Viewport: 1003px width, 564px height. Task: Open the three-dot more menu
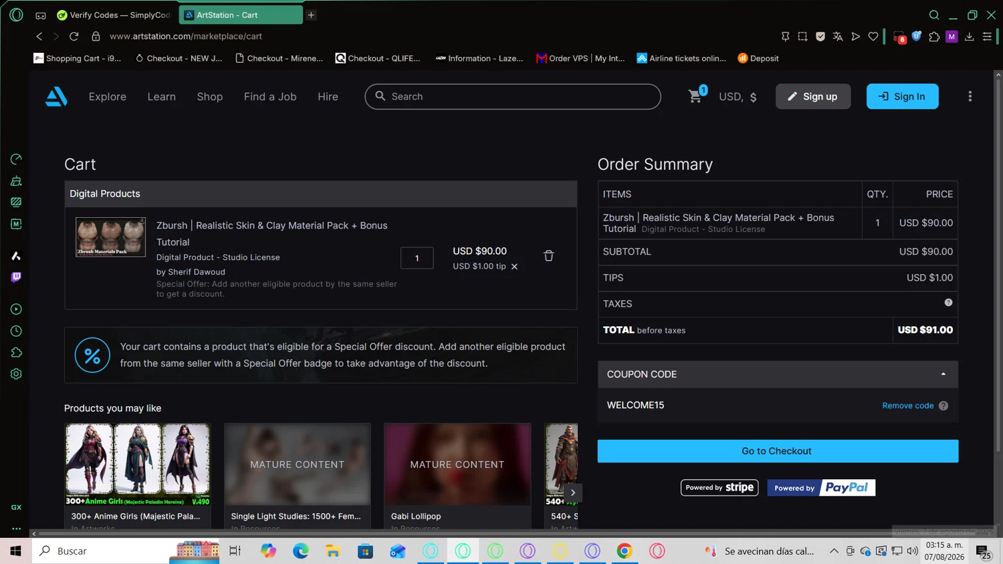pyautogui.click(x=970, y=96)
